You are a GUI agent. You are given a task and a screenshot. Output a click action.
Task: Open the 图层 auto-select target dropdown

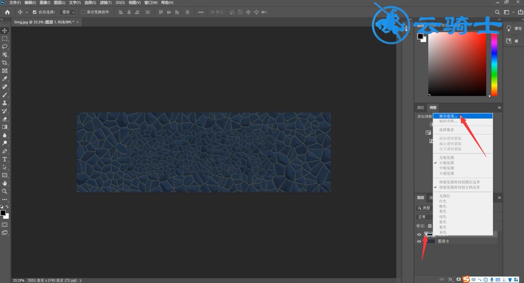pyautogui.click(x=68, y=12)
